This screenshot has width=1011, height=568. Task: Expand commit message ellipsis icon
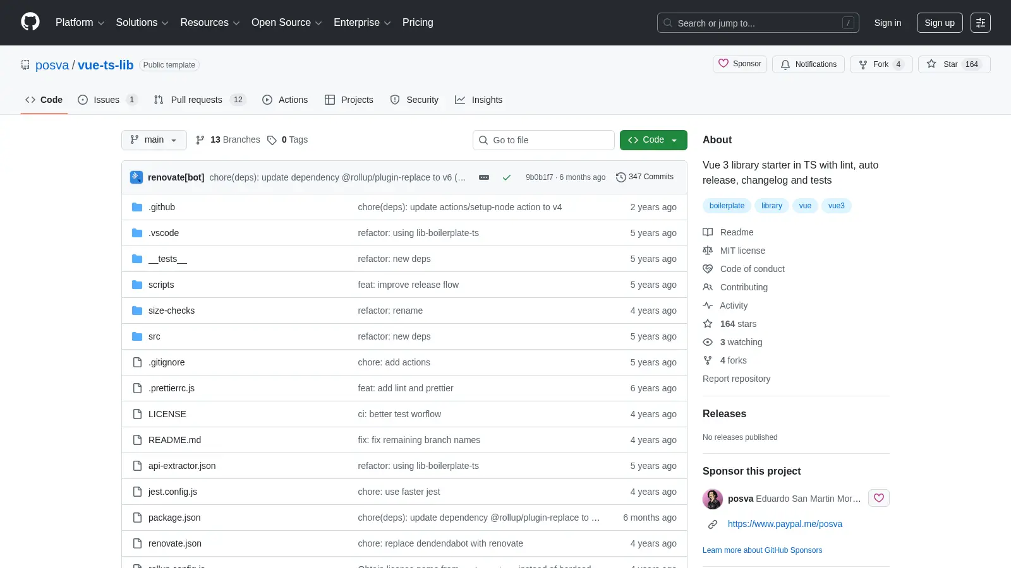[x=484, y=177]
